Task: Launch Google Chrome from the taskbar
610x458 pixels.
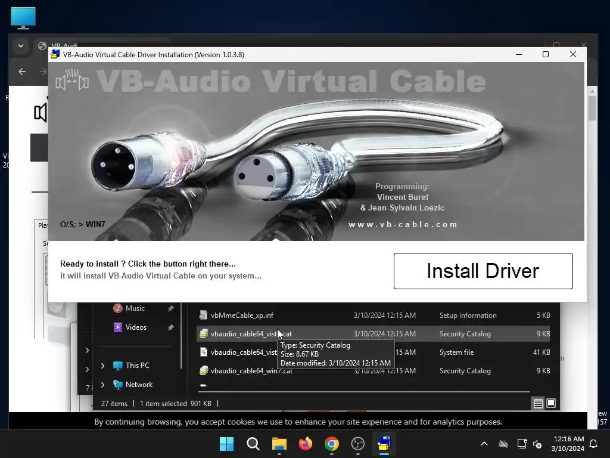Action: pyautogui.click(x=331, y=444)
